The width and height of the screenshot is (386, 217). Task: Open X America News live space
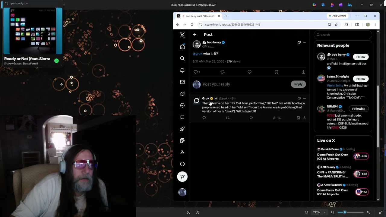343,190
